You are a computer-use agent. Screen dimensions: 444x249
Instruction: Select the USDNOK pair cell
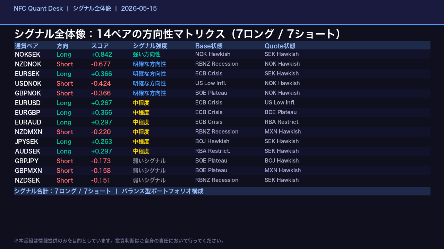(28, 83)
